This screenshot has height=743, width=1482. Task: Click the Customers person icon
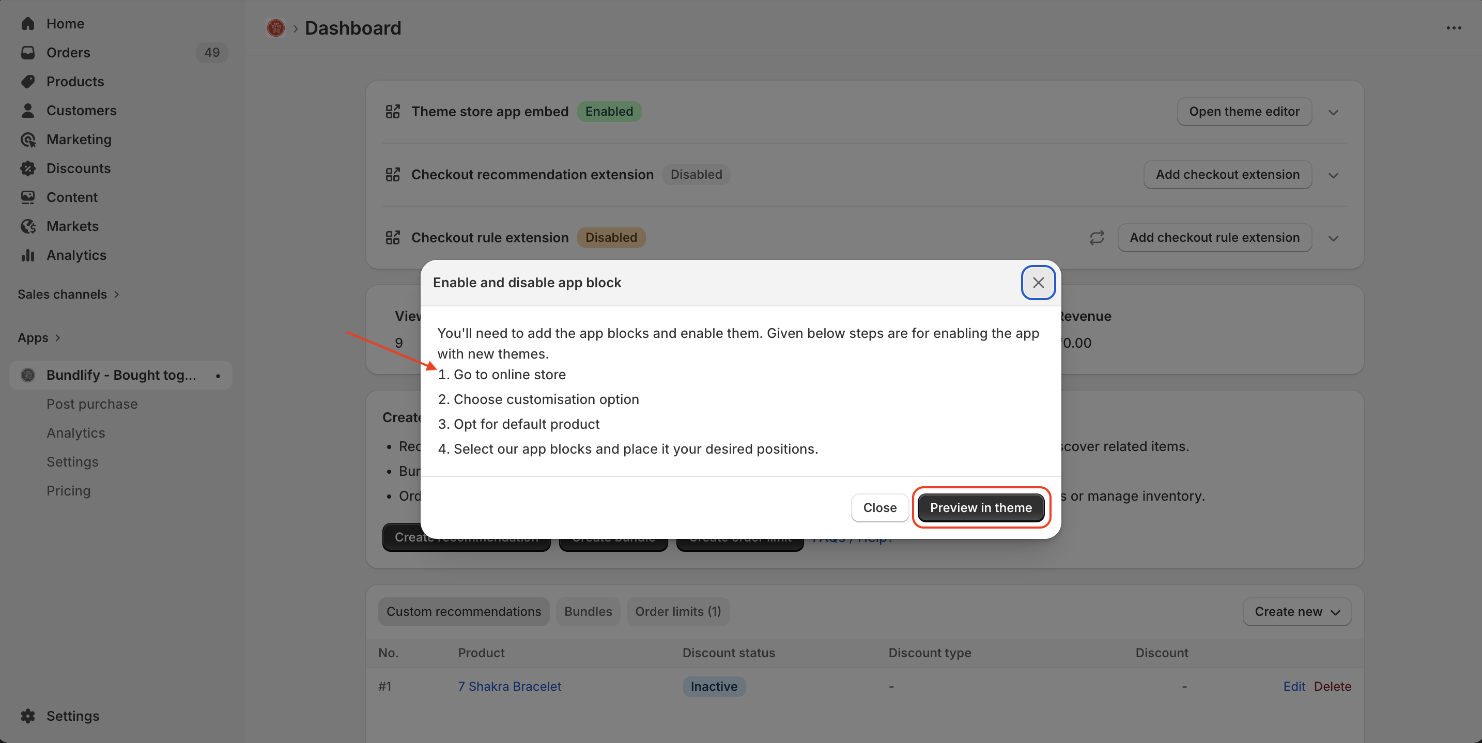[x=27, y=111]
